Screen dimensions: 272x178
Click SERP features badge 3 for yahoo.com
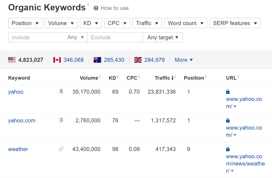[61, 120]
